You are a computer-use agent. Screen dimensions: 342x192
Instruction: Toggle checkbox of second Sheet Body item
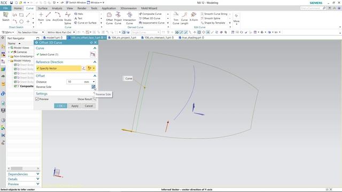coord(15,69)
